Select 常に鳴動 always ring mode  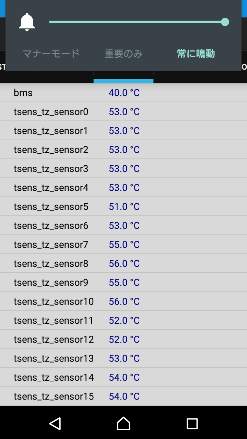196,54
